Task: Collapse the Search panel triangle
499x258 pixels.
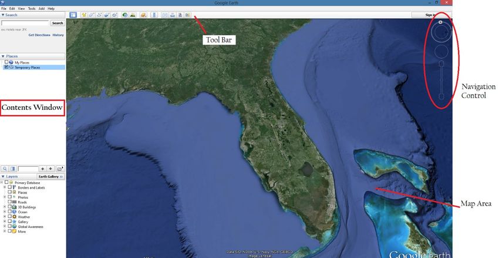Action: pos(3,15)
